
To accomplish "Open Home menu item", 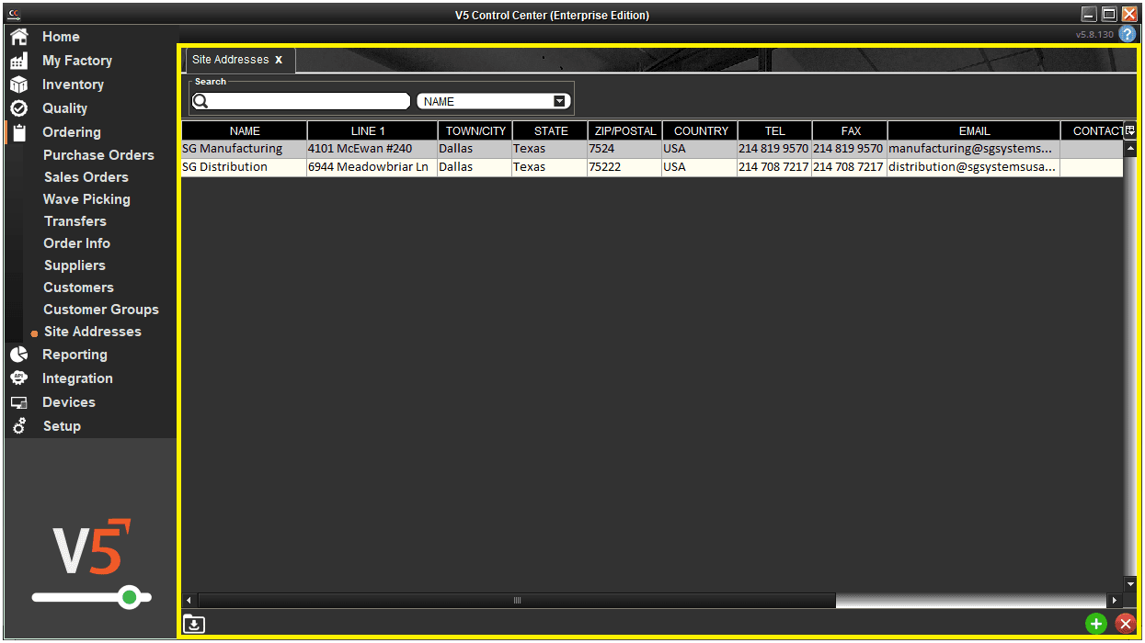I will 61,37.
